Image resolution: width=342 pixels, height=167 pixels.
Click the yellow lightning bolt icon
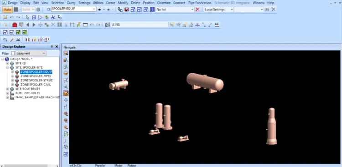(79, 25)
